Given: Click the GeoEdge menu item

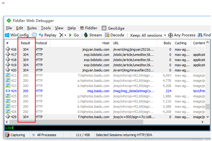Looking at the screenshot, I should point(113,28).
